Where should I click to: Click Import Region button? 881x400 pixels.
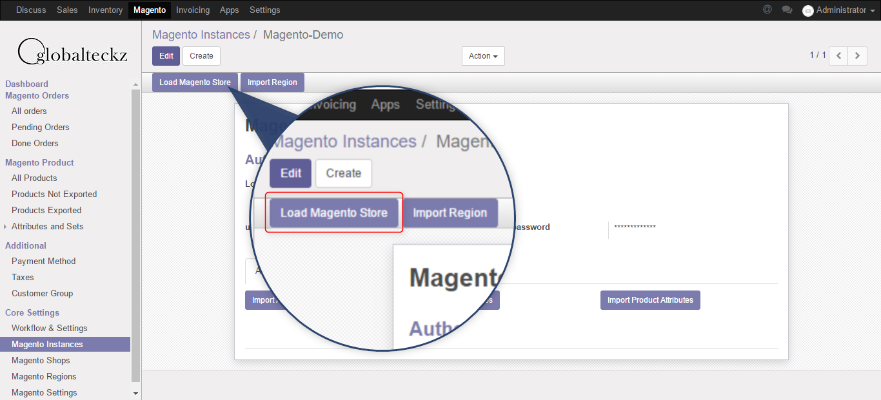pos(272,82)
